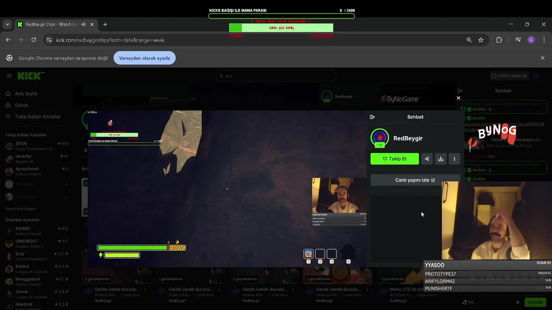This screenshot has width=552, height=310.
Task: Open RedBeygir profile avatar in clip panel
Action: click(x=379, y=138)
